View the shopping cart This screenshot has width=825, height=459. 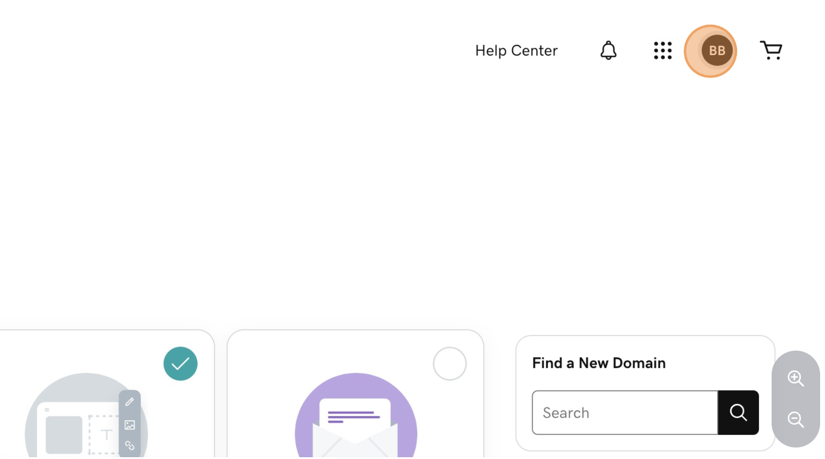point(771,50)
